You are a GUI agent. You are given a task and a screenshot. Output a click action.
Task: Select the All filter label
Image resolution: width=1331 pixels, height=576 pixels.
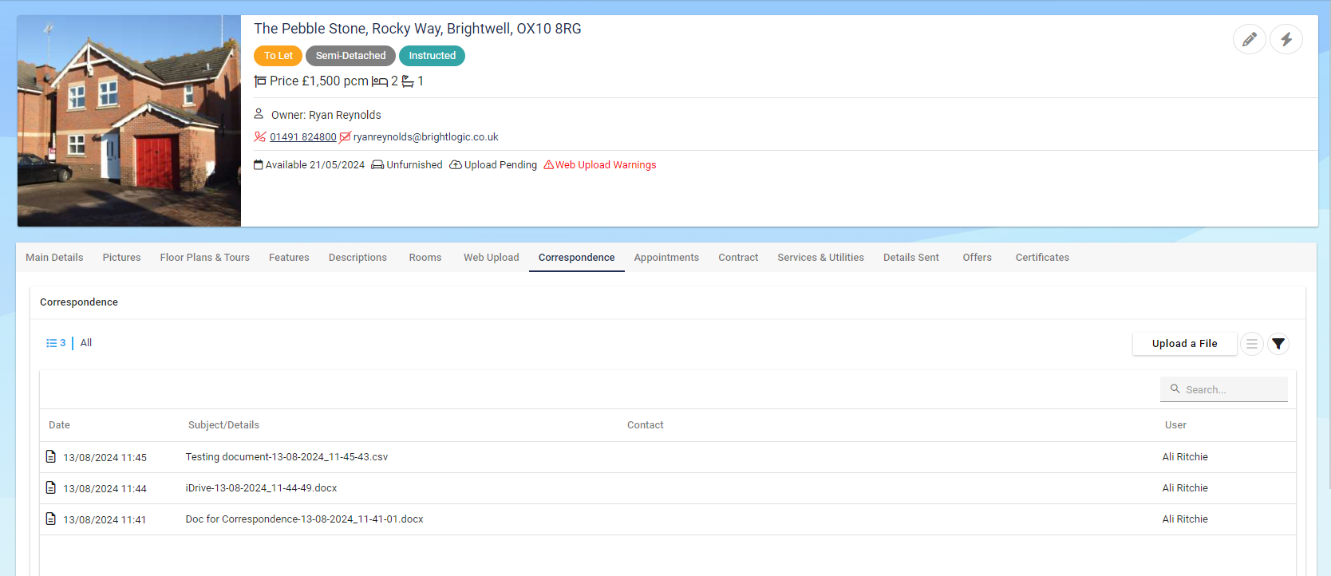click(86, 343)
